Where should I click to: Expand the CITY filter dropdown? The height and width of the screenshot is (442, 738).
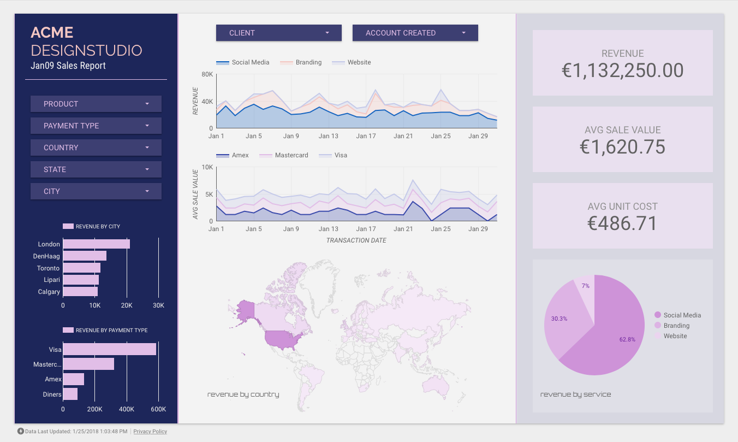96,191
